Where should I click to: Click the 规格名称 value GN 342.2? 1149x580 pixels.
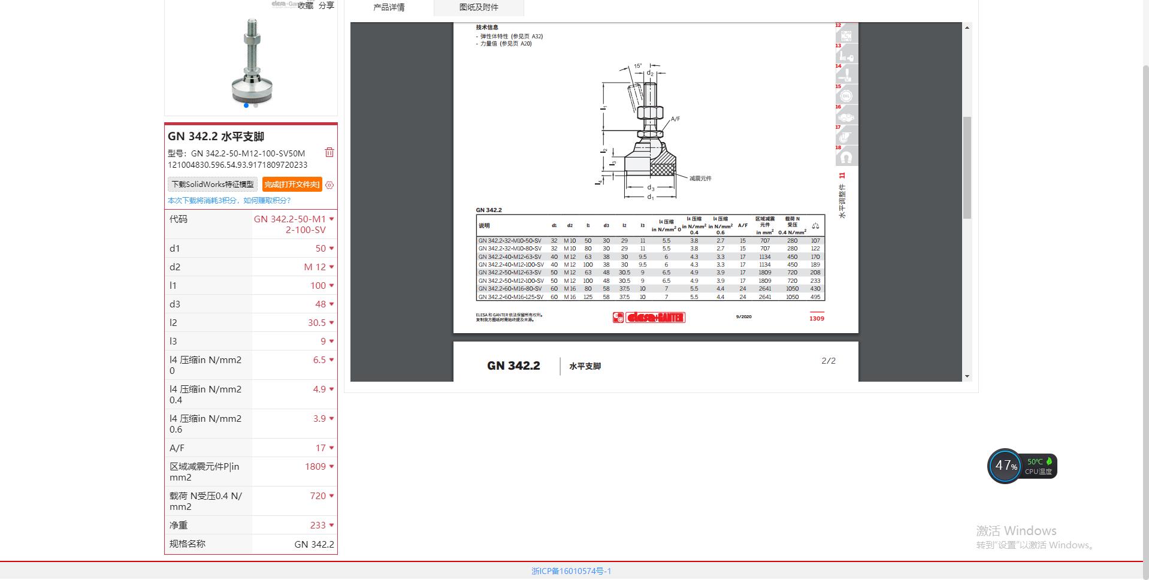pyautogui.click(x=314, y=544)
